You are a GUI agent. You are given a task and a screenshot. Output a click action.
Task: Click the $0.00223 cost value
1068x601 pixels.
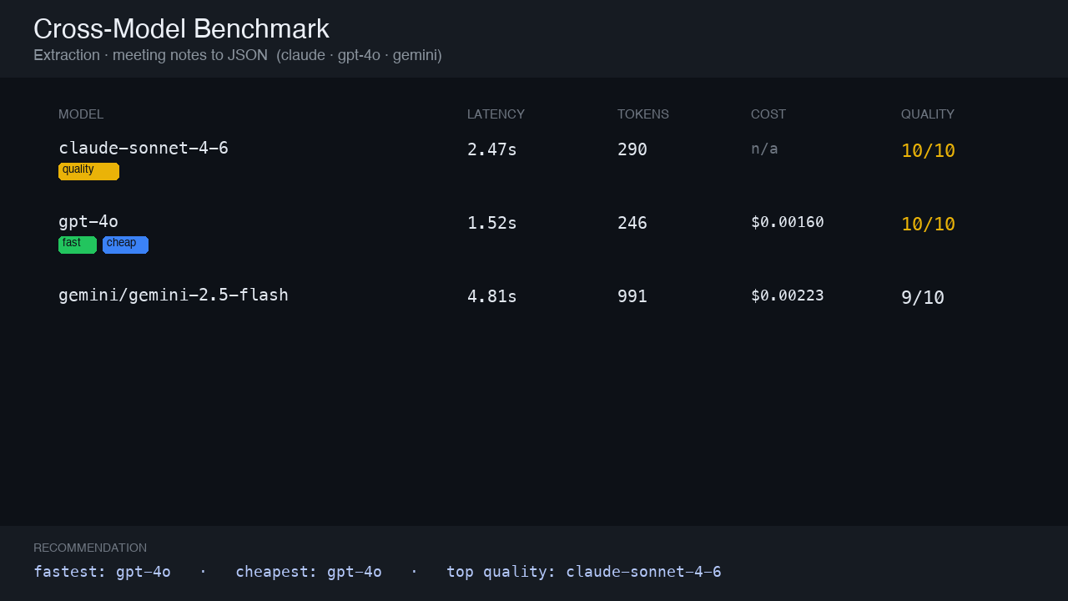tap(788, 295)
